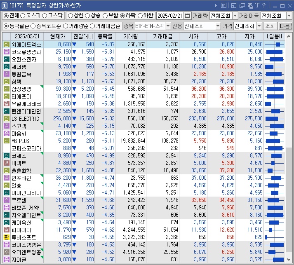This screenshot has height=265, width=294.
Task: Open the calendar date picker icon
Action: coord(187,16)
